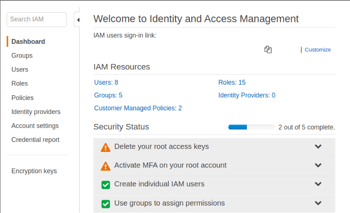Select Roles from the side menu
Image resolution: width=350 pixels, height=213 pixels.
[x=20, y=83]
